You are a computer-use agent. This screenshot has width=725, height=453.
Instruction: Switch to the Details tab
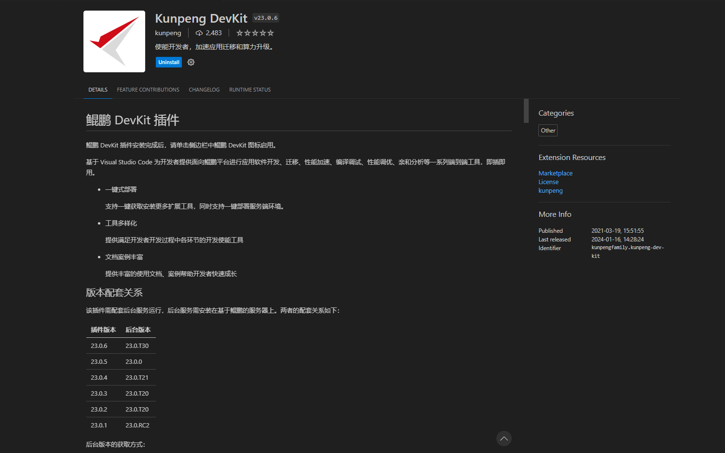pos(98,90)
